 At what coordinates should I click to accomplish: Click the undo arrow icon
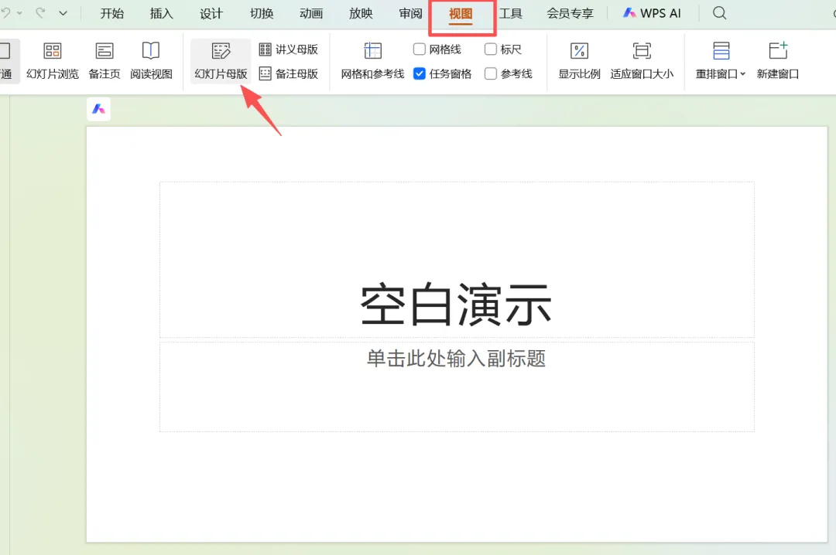[5, 12]
